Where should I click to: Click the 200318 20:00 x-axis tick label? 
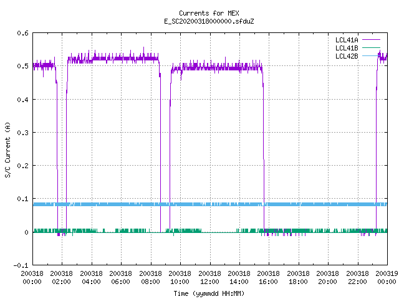[x=328, y=278]
